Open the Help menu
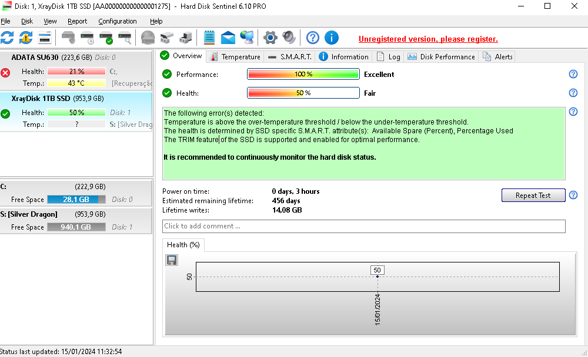The image size is (588, 357). 156,21
